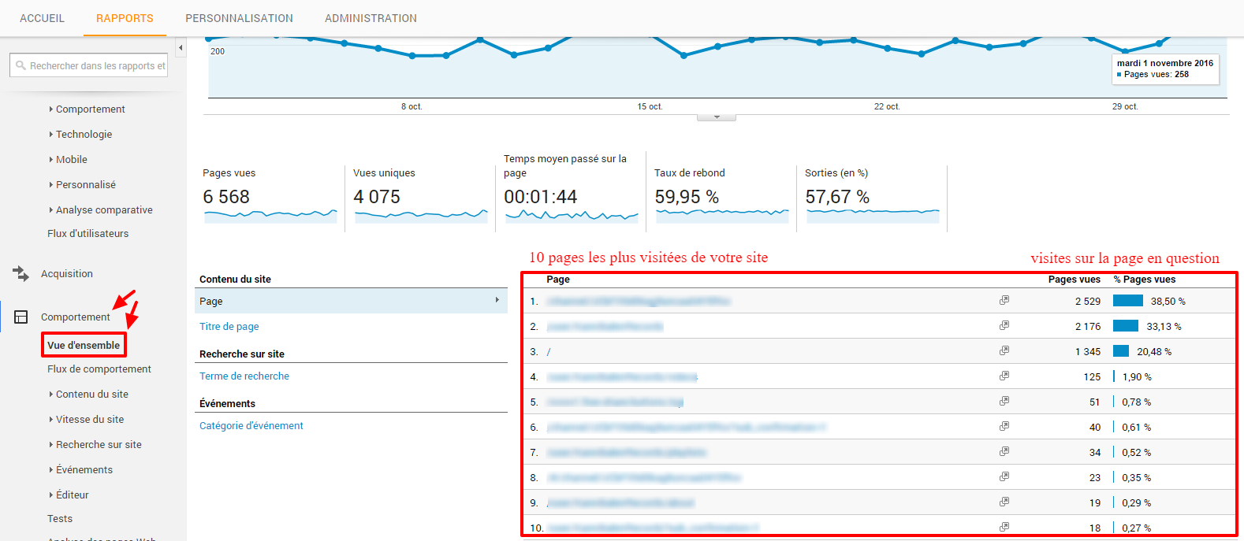
Task: Select Temps moyen passé sur la page
Action: point(572,189)
